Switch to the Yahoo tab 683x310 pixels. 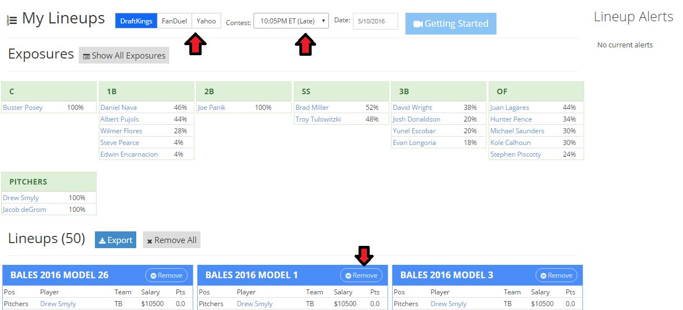206,21
